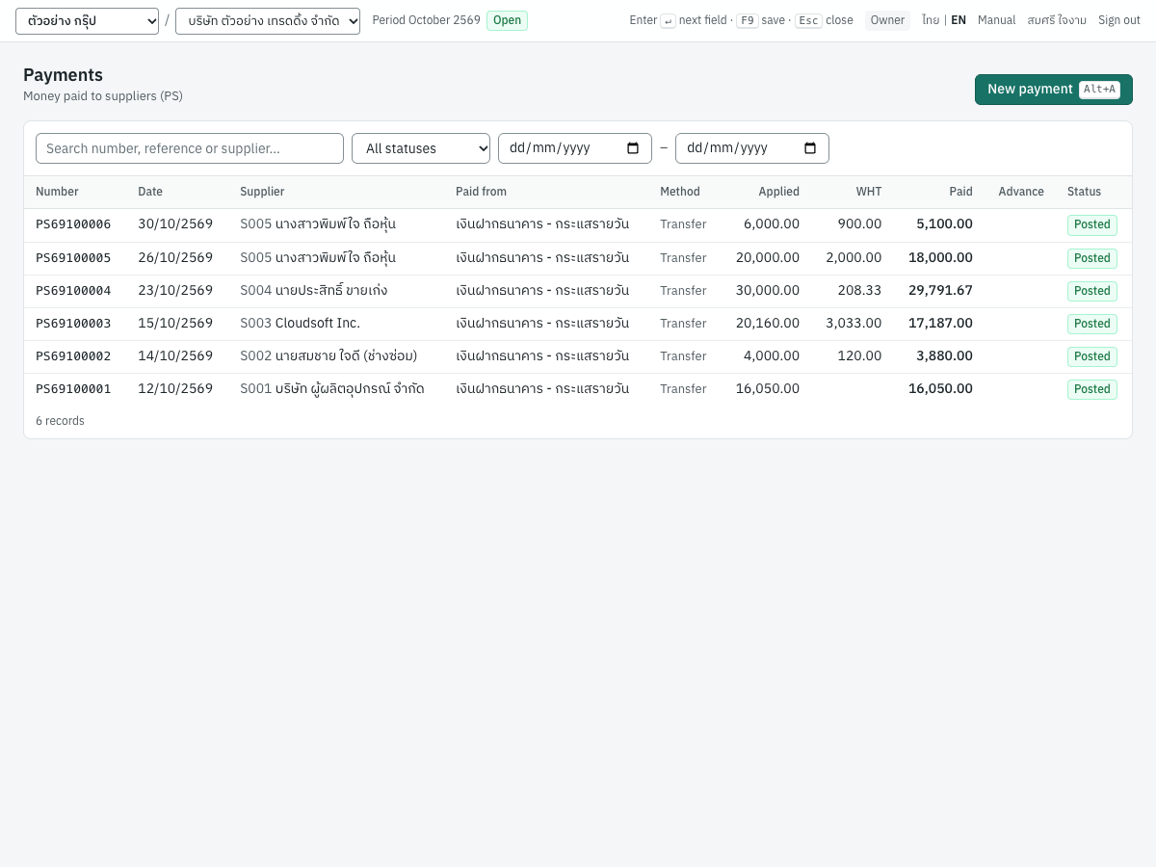Click paid amount 3,880.00

pyautogui.click(x=944, y=355)
